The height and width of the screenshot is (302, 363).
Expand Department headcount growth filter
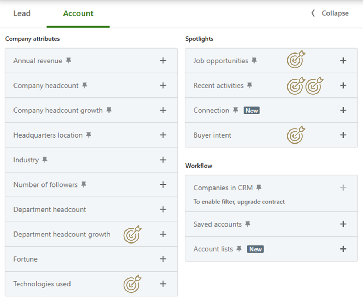[x=163, y=234]
